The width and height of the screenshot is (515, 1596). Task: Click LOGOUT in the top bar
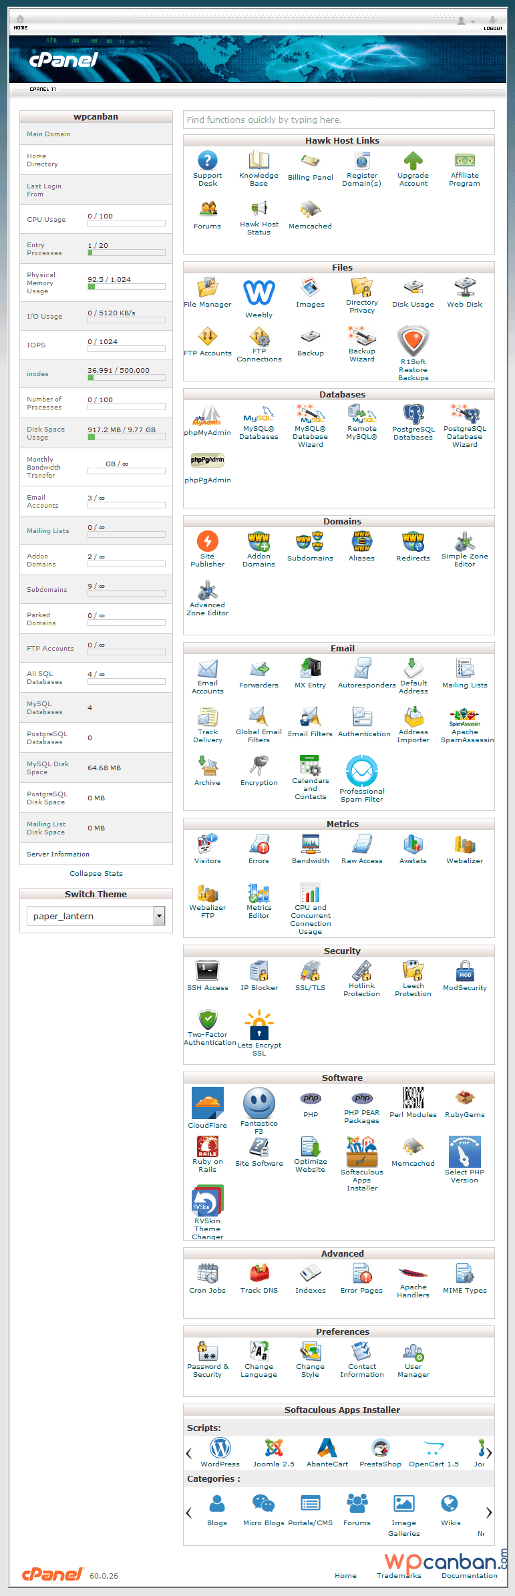pos(493,25)
